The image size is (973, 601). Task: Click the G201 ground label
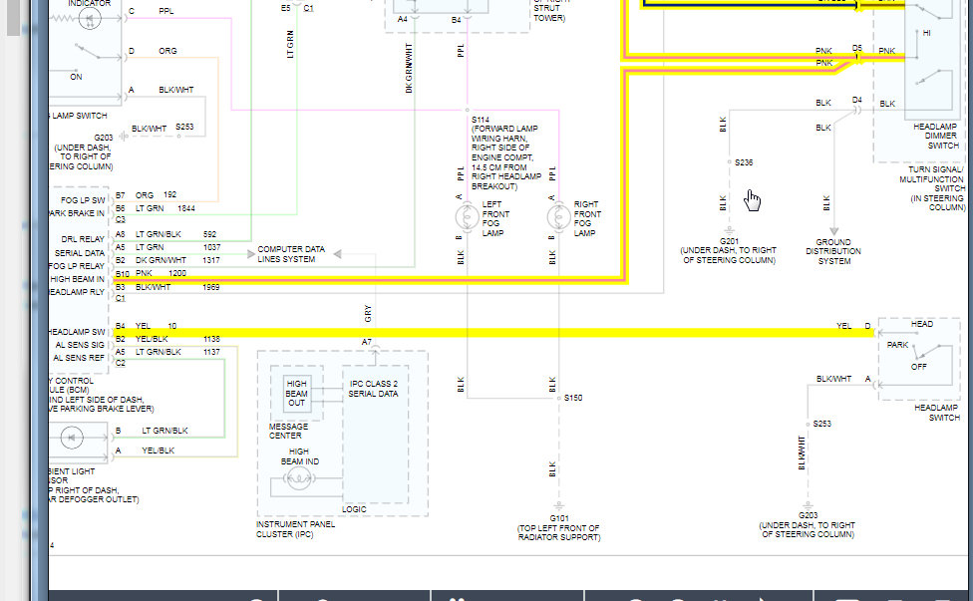click(729, 241)
